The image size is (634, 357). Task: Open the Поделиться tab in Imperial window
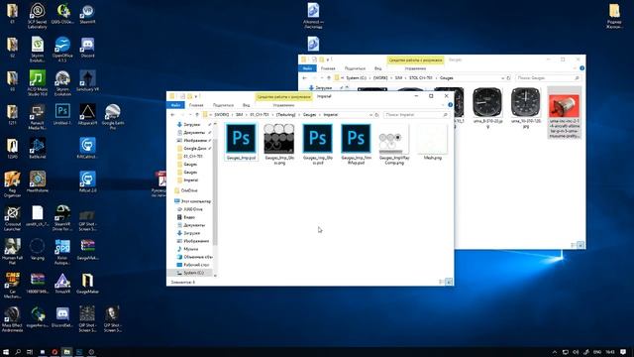223,105
